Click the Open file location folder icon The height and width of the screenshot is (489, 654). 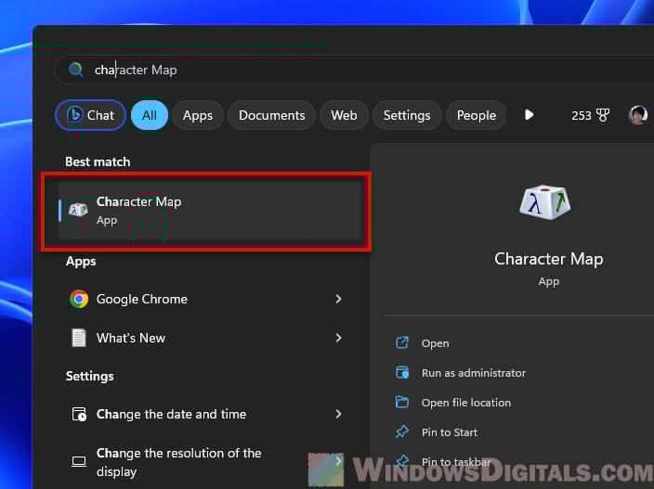(402, 402)
